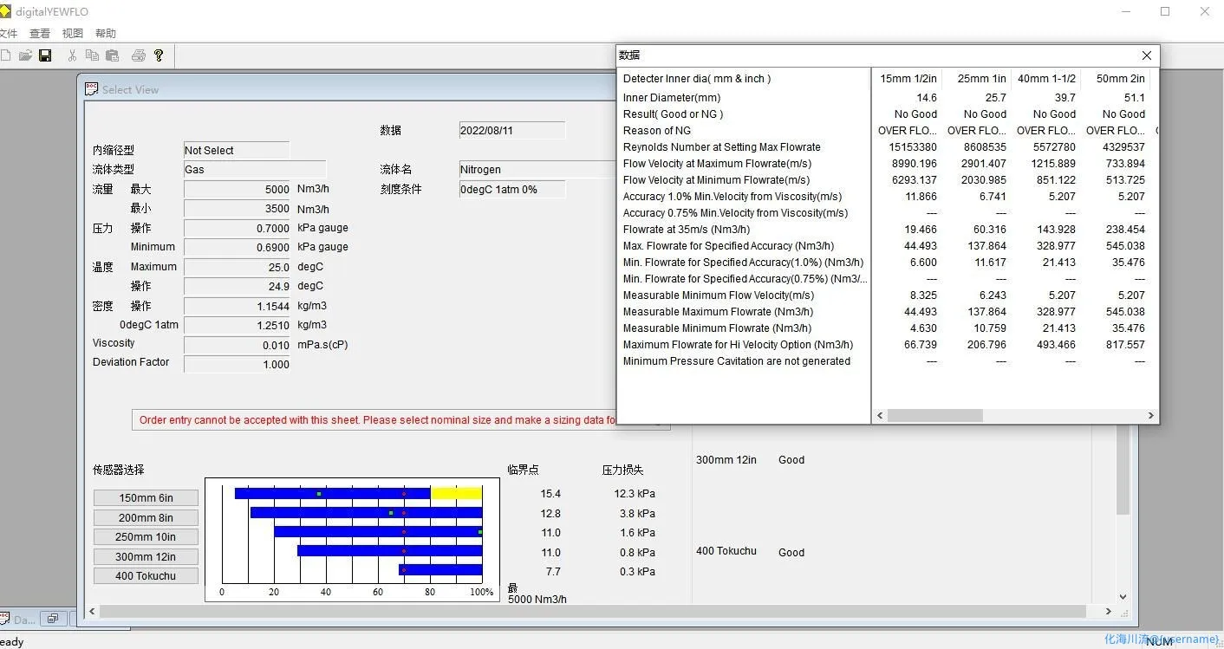Click the New document toolbar icon
The image size is (1224, 649).
click(x=5, y=55)
